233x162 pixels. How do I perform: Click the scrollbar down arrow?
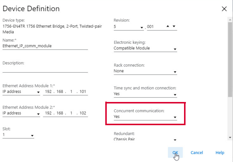(x=230, y=138)
